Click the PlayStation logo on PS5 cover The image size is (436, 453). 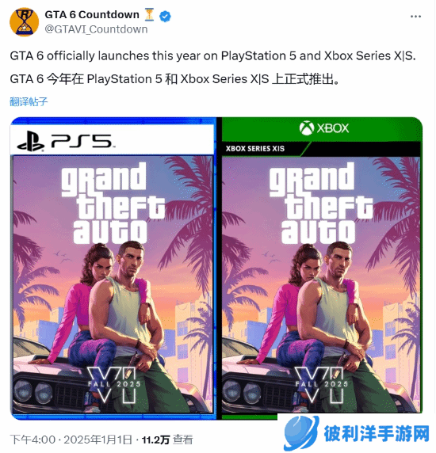[31, 141]
